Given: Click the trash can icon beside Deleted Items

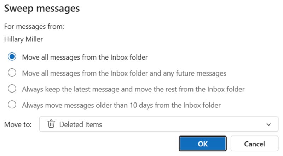Looking at the screenshot, I should 51,124.
